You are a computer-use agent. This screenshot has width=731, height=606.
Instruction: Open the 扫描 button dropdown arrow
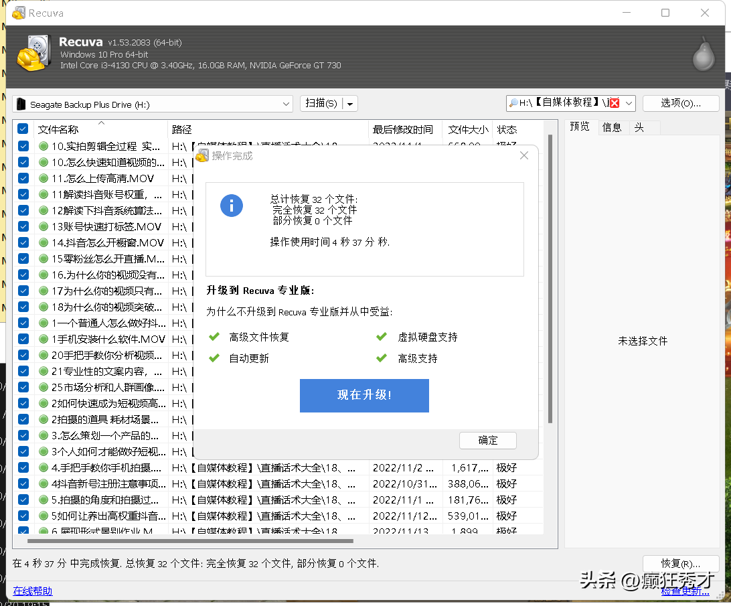(350, 104)
